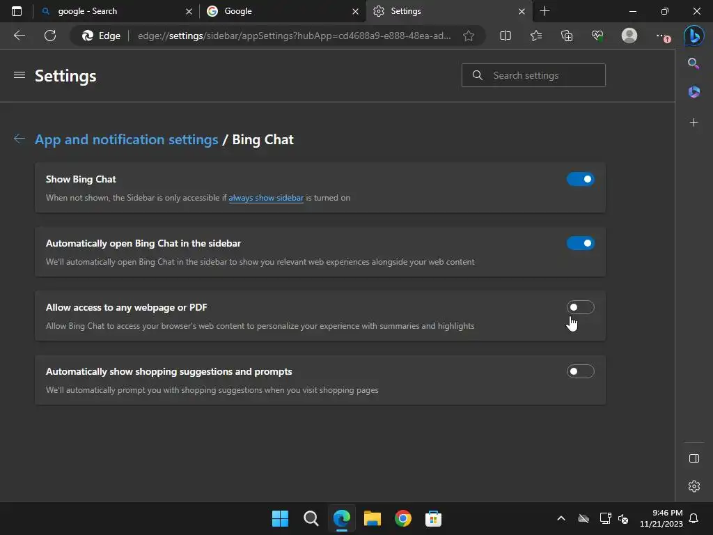Open the split screen icon
This screenshot has height=535, width=713.
[x=506, y=36]
